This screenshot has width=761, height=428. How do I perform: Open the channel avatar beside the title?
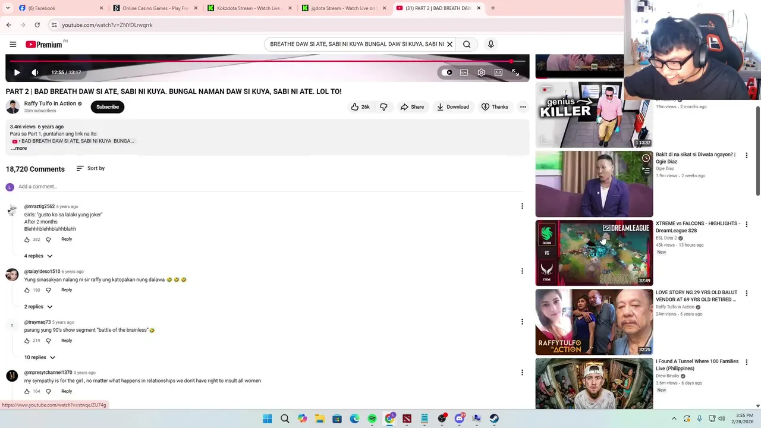12,107
